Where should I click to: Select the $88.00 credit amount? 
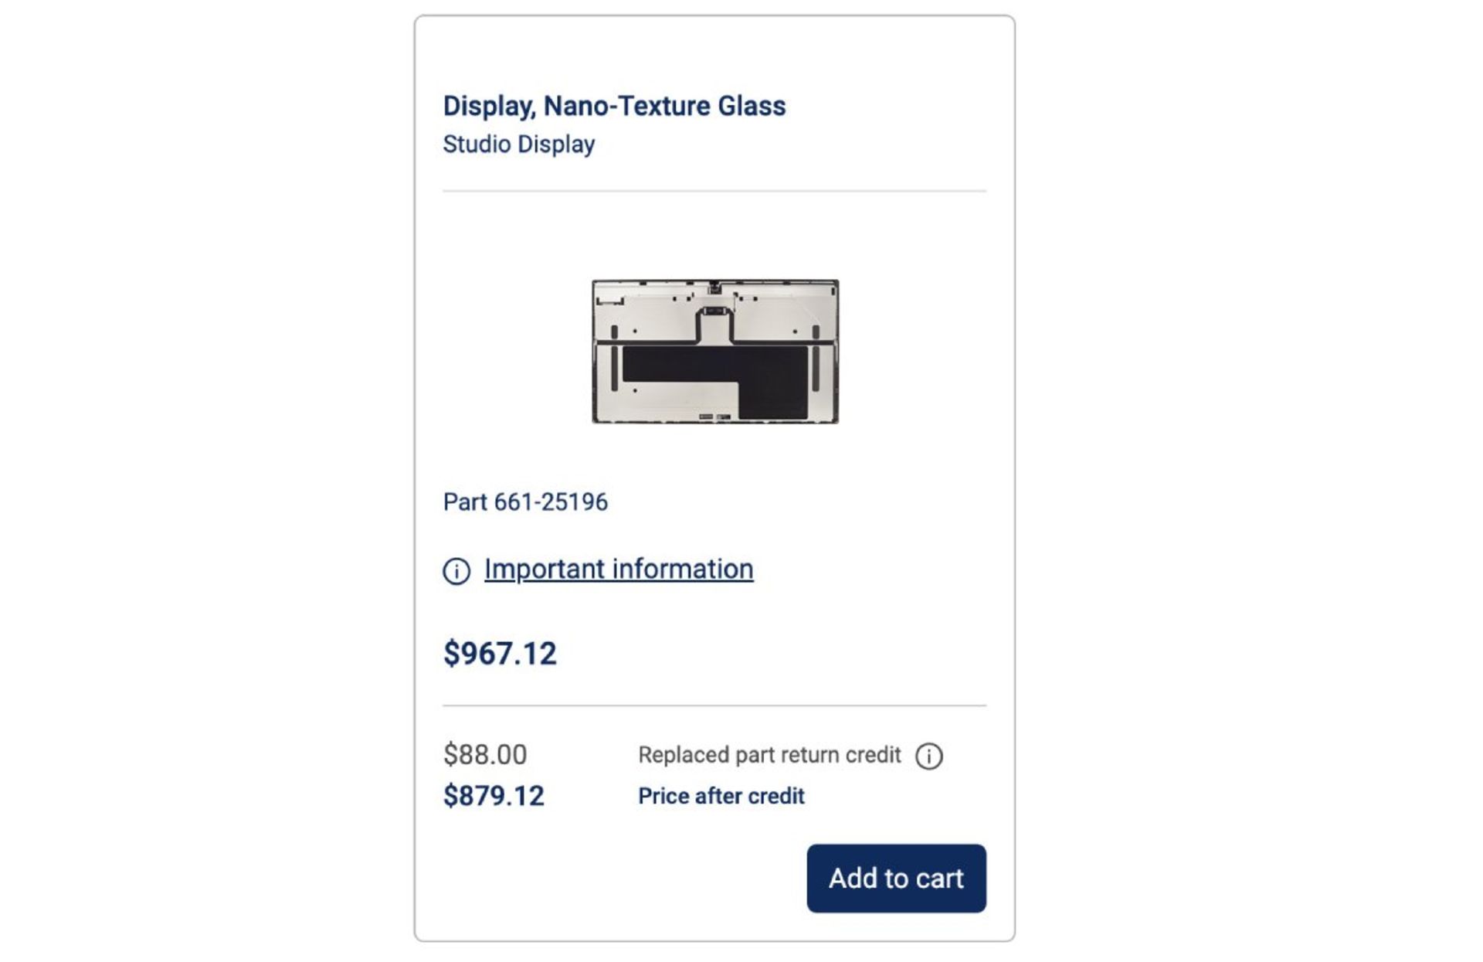484,754
